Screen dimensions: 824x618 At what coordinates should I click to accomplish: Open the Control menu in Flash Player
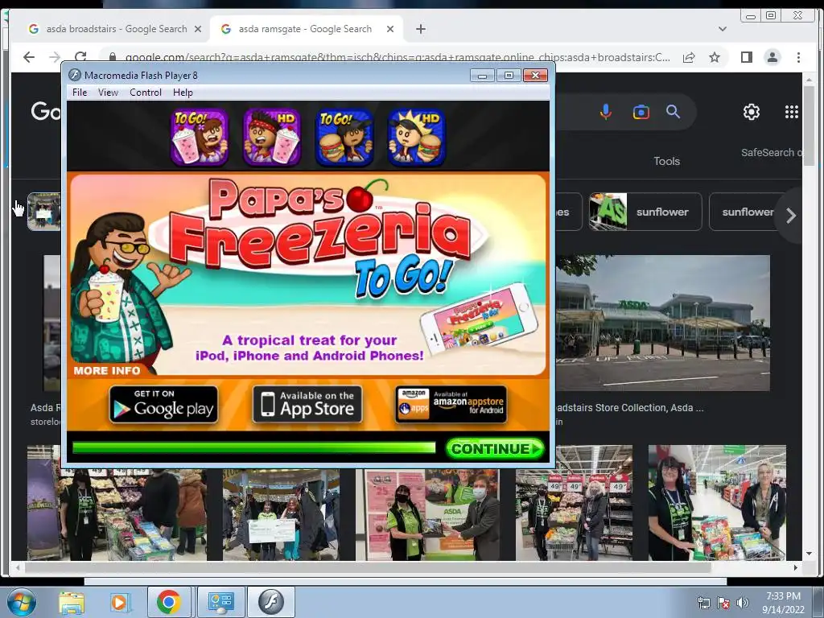[x=146, y=93]
